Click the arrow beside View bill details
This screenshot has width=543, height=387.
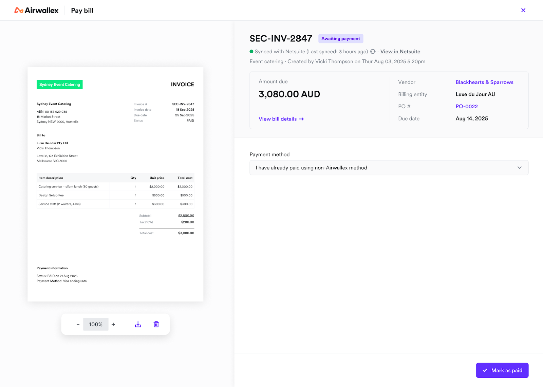pos(301,119)
